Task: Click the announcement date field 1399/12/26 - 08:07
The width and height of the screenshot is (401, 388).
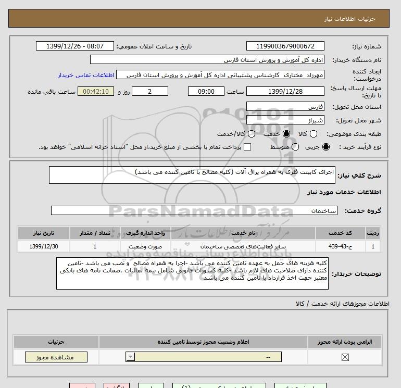Action: pyautogui.click(x=74, y=46)
